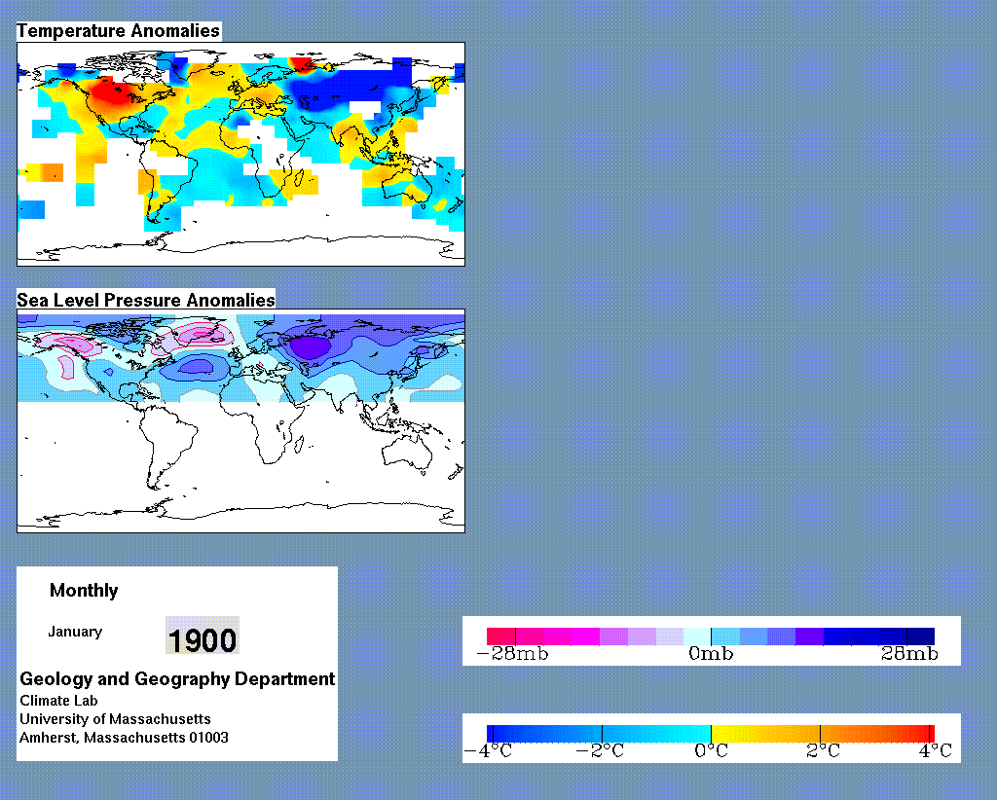Image resolution: width=997 pixels, height=800 pixels.
Task: Click the 0°C scale label
Action: click(x=711, y=751)
